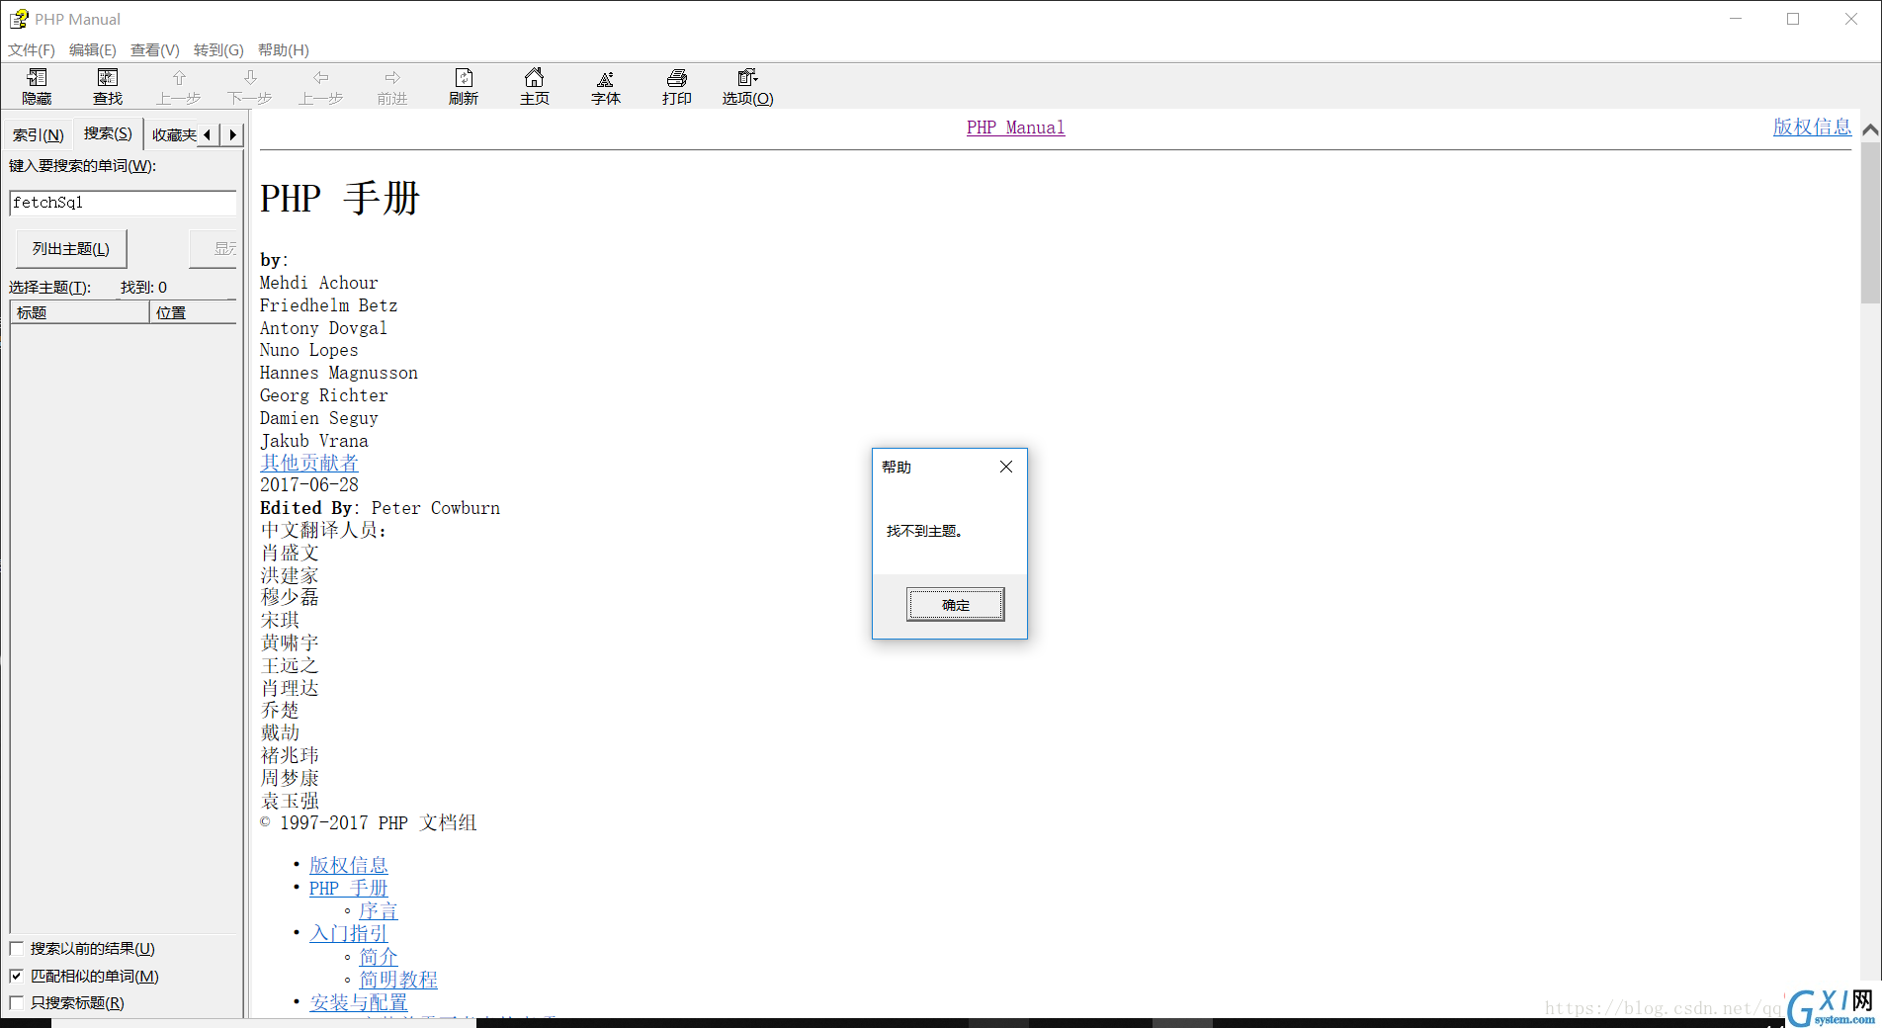Open the PHP Manual header link
Screen dimensions: 1882x1028
1016,128
